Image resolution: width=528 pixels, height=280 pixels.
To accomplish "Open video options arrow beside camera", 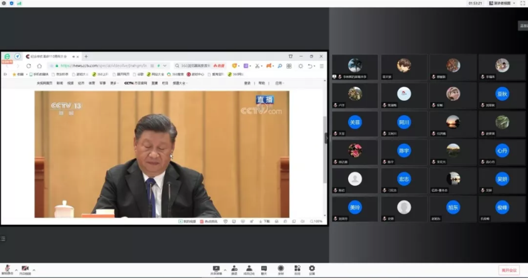I will click(x=33, y=269).
